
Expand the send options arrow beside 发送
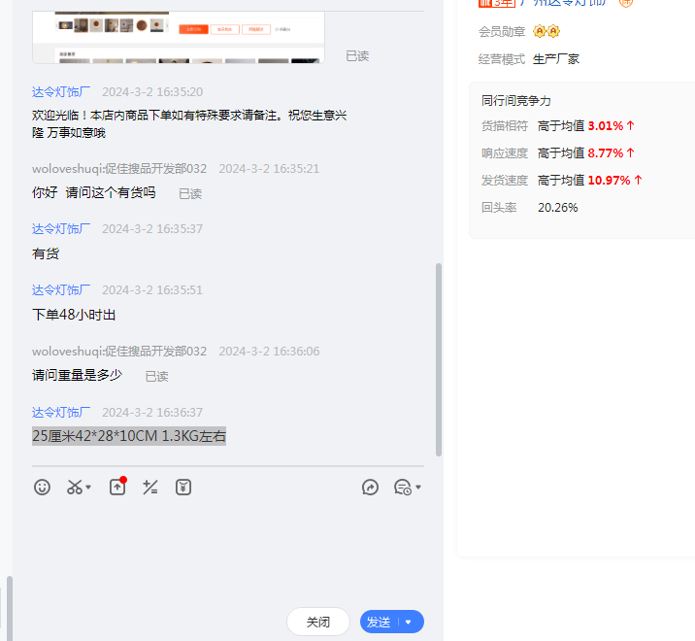pyautogui.click(x=409, y=622)
